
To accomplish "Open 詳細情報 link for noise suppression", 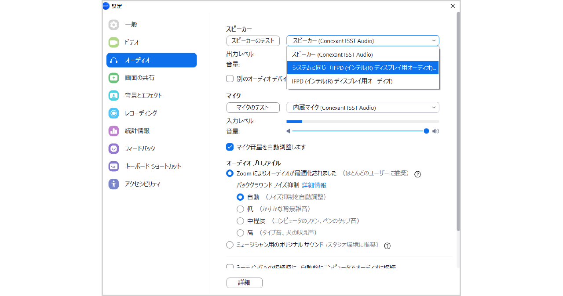I will click(x=314, y=185).
